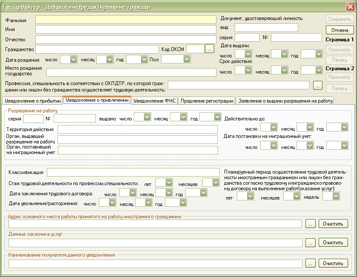This screenshot has width=357, height=277.
Task: Open the work address lookup ellipsis button
Action: 310,224
